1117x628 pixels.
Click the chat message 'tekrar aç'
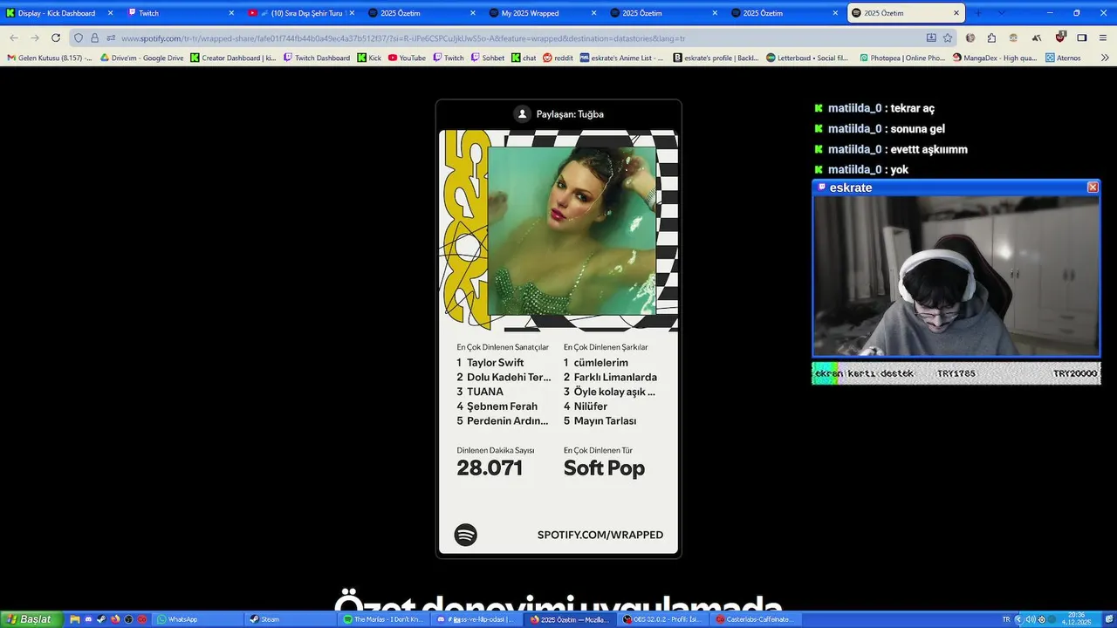[x=912, y=108]
